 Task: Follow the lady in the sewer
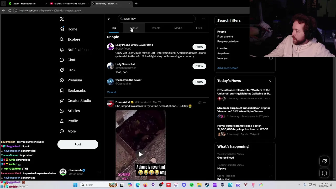click(199, 82)
